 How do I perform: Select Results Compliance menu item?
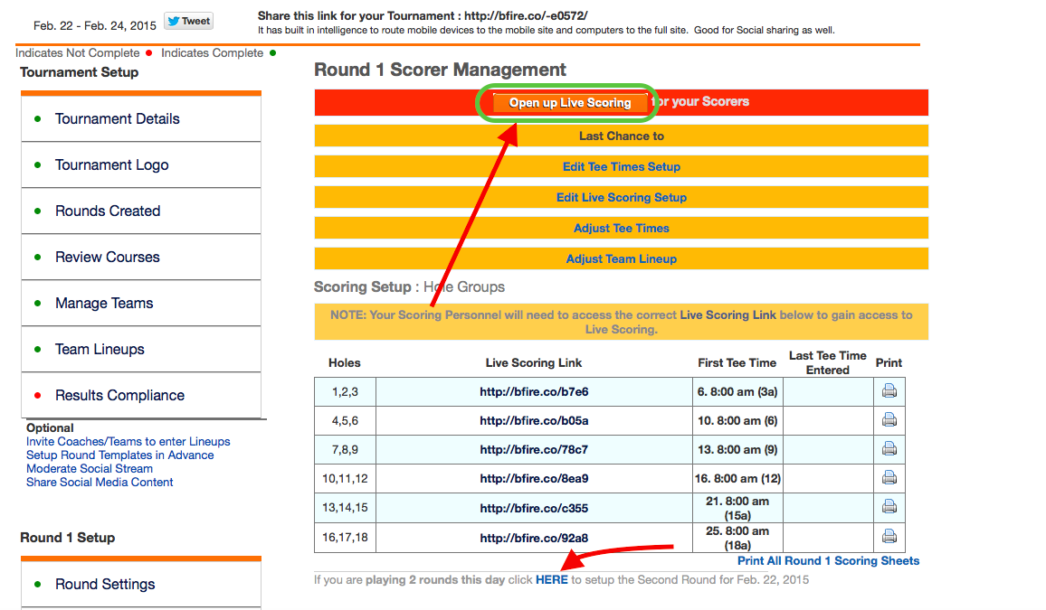point(119,395)
